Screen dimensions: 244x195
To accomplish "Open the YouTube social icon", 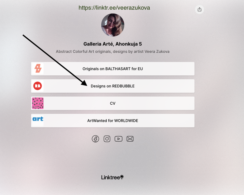I will click(118, 139).
